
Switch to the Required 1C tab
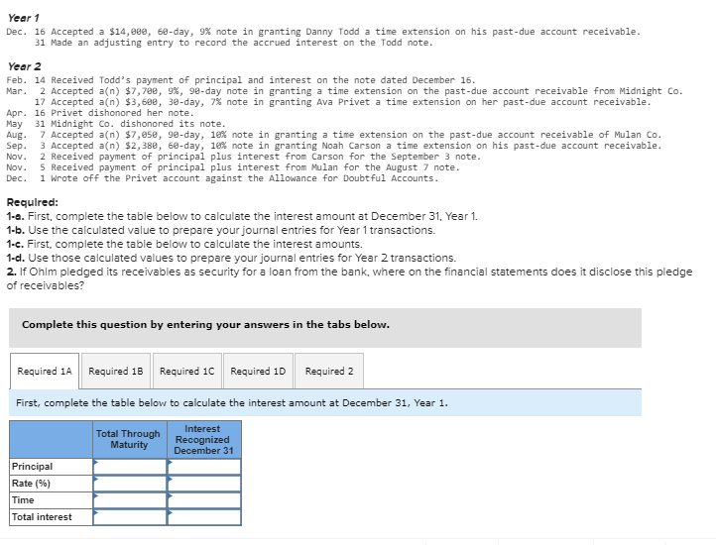pyautogui.click(x=187, y=371)
